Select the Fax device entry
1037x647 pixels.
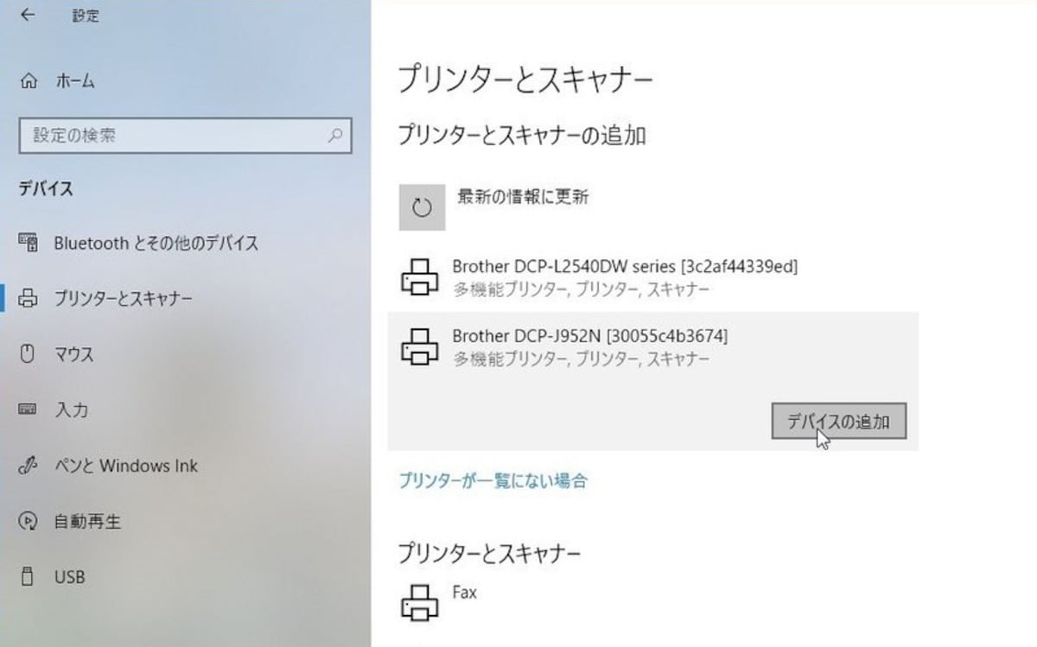[464, 593]
